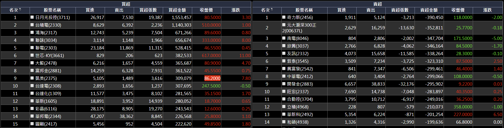Open stock 華新科(2492)
The image size is (504, 128).
(300, 114)
